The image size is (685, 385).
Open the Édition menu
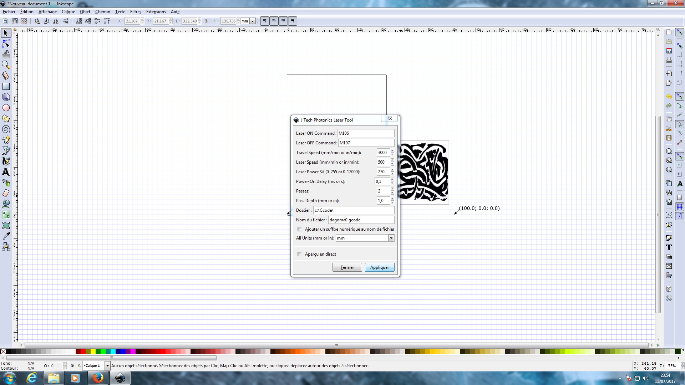click(x=27, y=12)
